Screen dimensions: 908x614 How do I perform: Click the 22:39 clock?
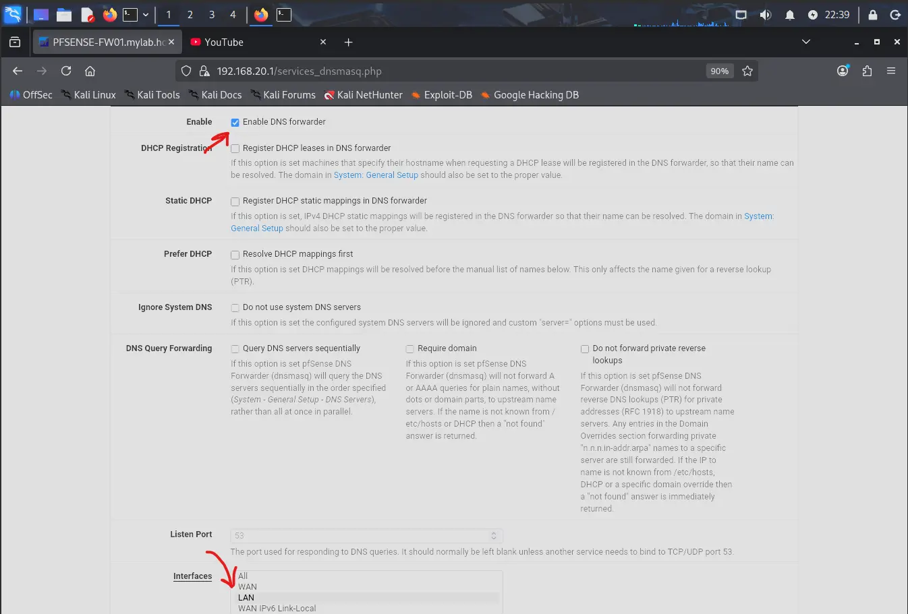click(x=837, y=14)
